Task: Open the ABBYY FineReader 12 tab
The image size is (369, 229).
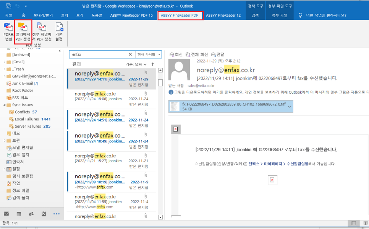Action: [x=223, y=15]
